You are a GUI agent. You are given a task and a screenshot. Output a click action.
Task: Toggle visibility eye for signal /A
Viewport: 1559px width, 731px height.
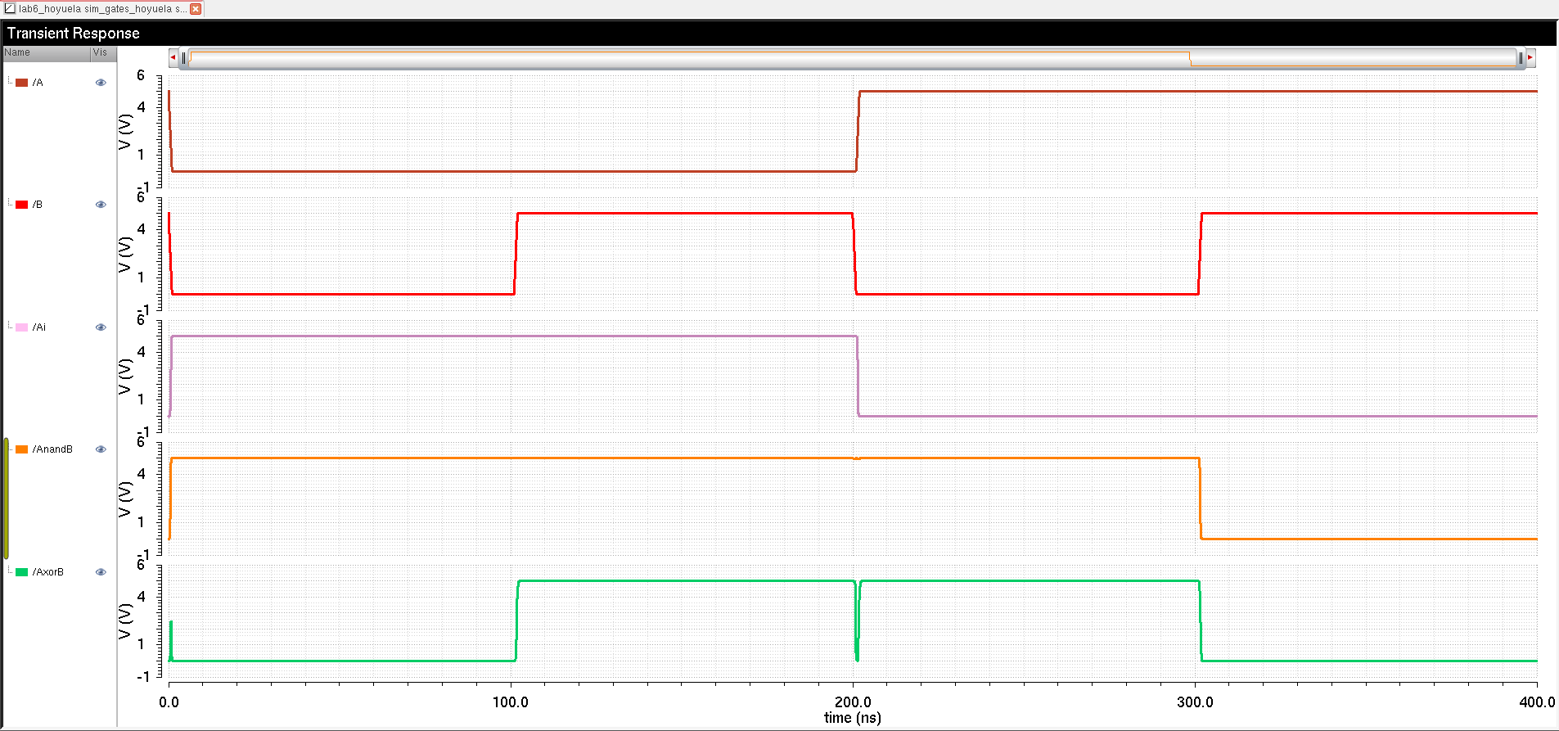point(101,83)
